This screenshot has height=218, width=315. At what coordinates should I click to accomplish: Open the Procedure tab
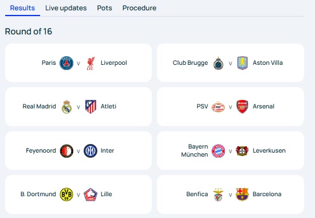coord(139,8)
